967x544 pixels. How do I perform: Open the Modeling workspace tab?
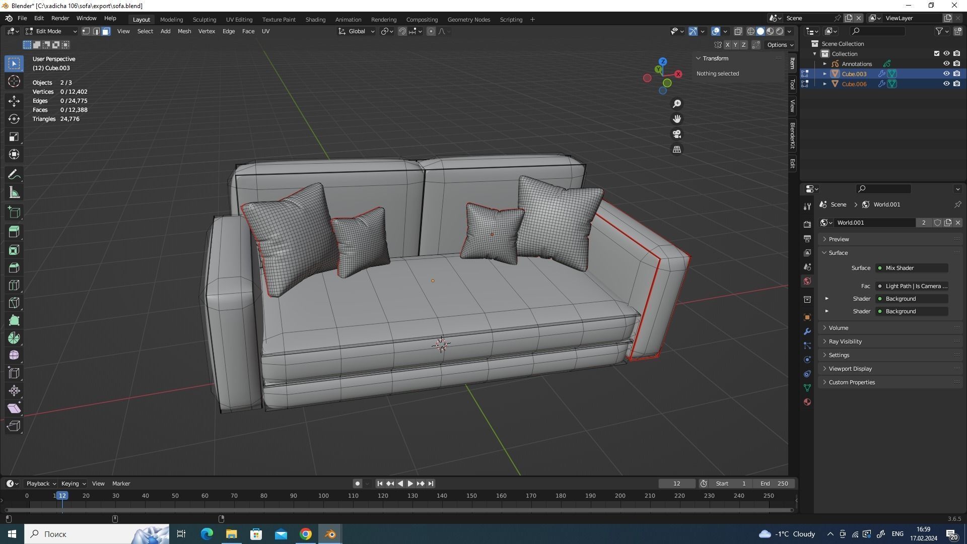tap(171, 20)
